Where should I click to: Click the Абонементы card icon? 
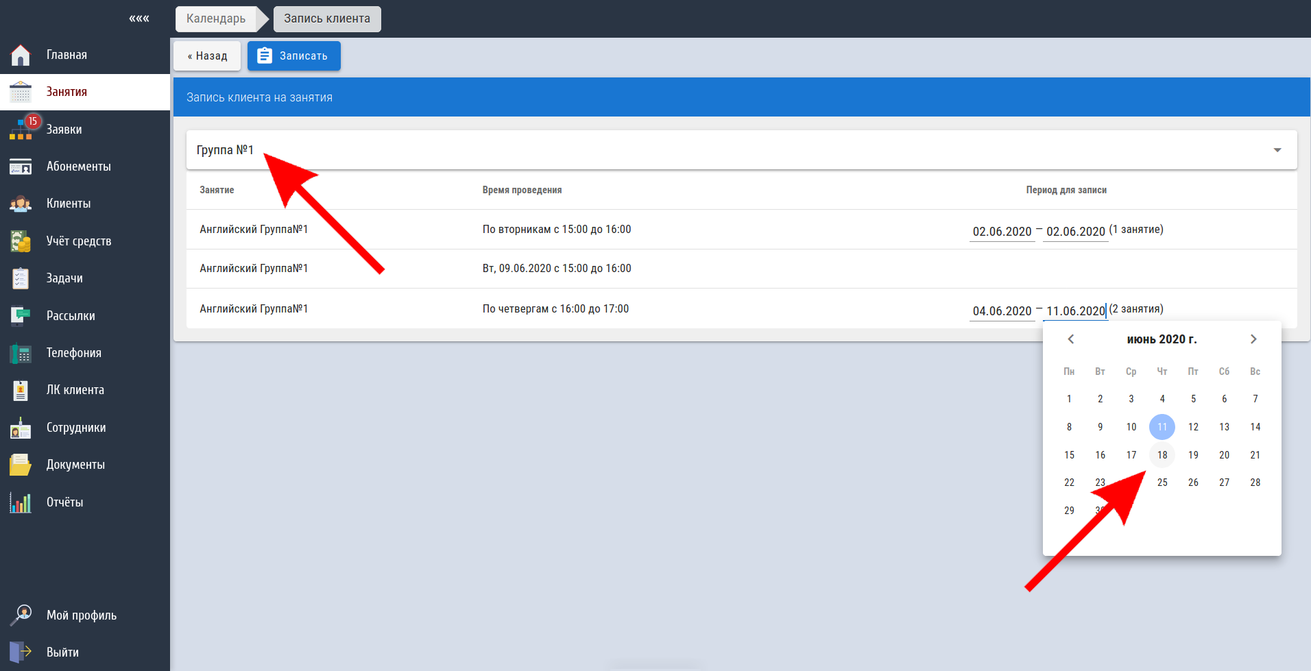point(21,167)
